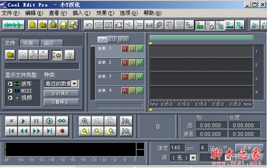267x168 pixels.
Task: Open the 选项 menu
Action: pos(129,13)
